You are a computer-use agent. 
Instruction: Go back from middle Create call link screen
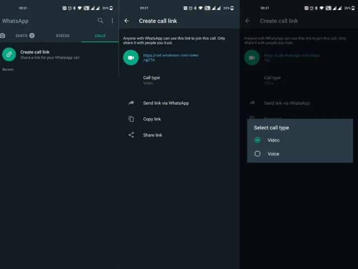(127, 21)
